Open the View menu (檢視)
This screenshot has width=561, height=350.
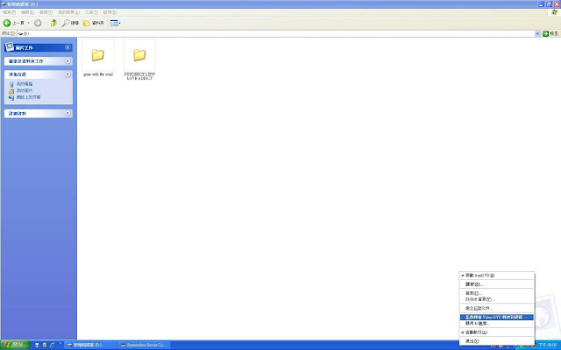46,12
